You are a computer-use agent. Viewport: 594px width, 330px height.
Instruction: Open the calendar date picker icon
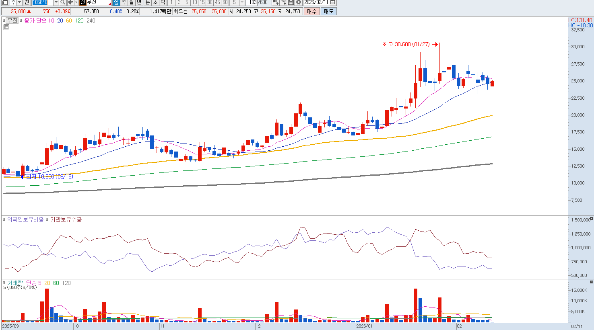point(333,2)
